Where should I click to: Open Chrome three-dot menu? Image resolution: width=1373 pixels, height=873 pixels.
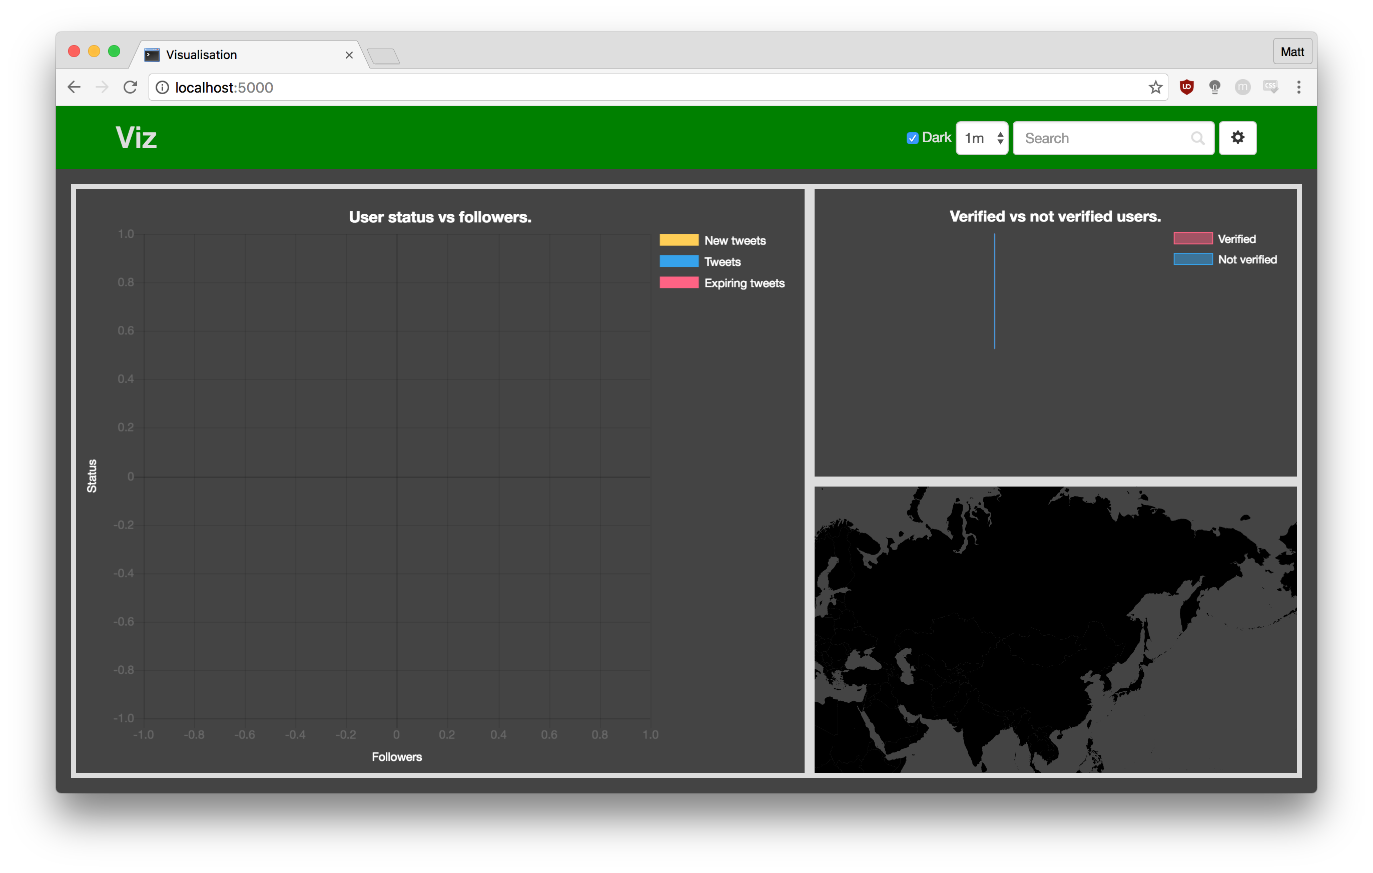(1299, 87)
